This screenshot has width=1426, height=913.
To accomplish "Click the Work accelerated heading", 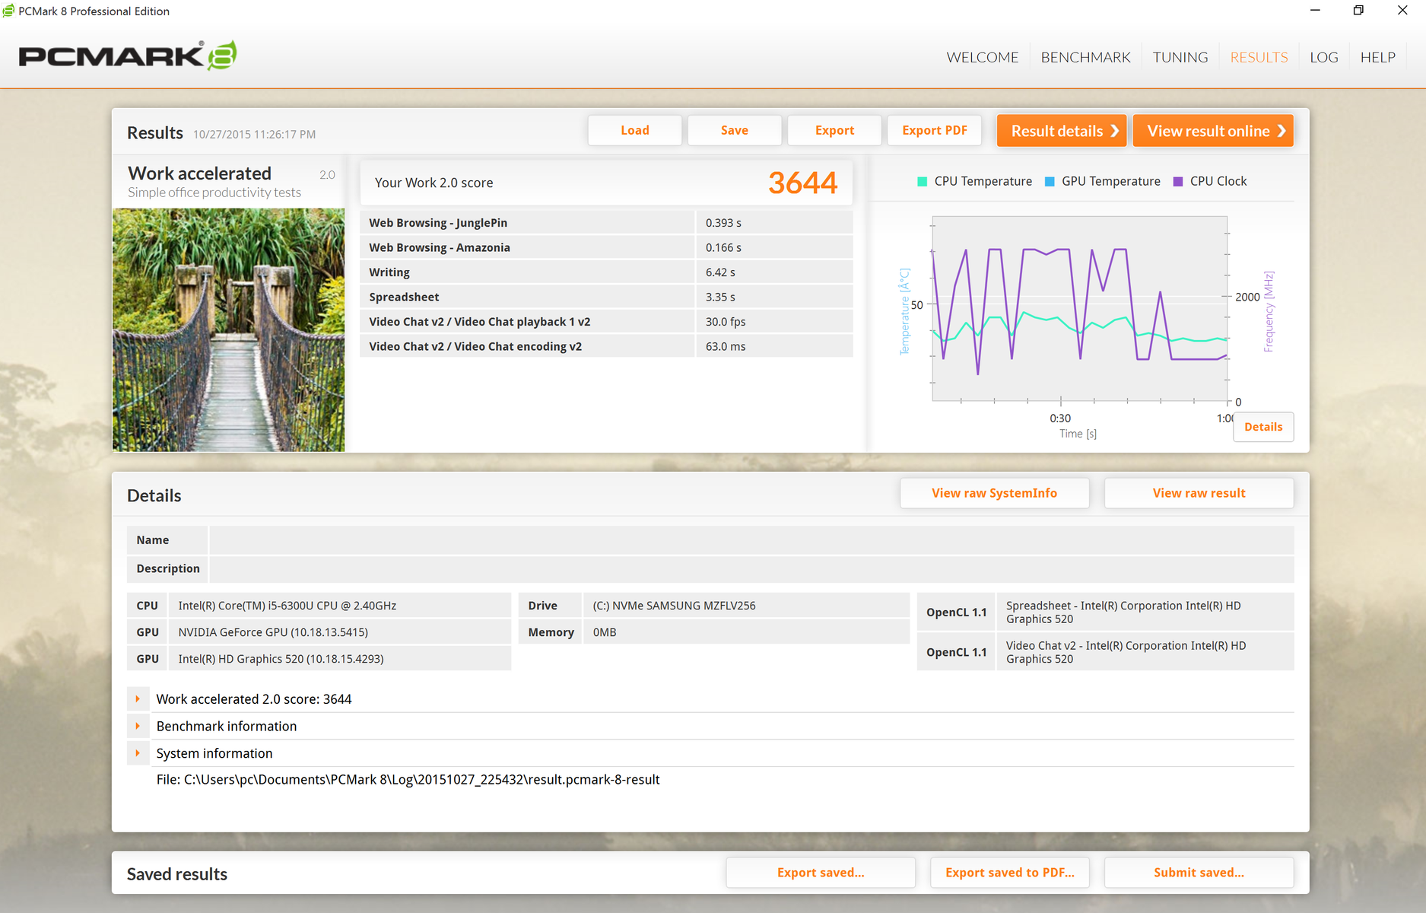I will [x=199, y=173].
